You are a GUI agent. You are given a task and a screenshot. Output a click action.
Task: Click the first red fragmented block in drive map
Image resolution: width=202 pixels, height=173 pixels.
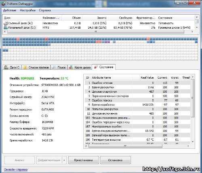point(18,39)
